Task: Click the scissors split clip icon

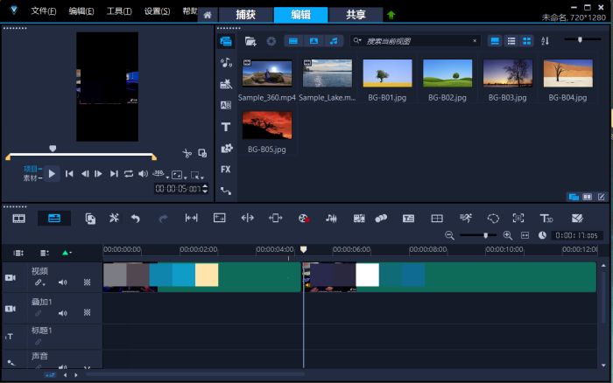Action: coord(187,153)
